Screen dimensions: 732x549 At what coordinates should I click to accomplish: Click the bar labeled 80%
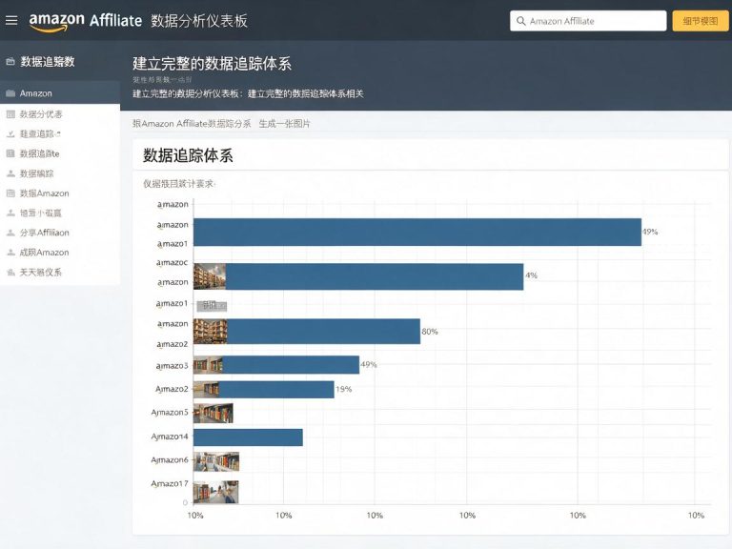click(307, 332)
